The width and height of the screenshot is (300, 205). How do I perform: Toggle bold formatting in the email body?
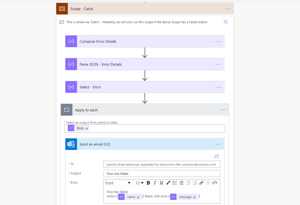pyautogui.click(x=148, y=183)
